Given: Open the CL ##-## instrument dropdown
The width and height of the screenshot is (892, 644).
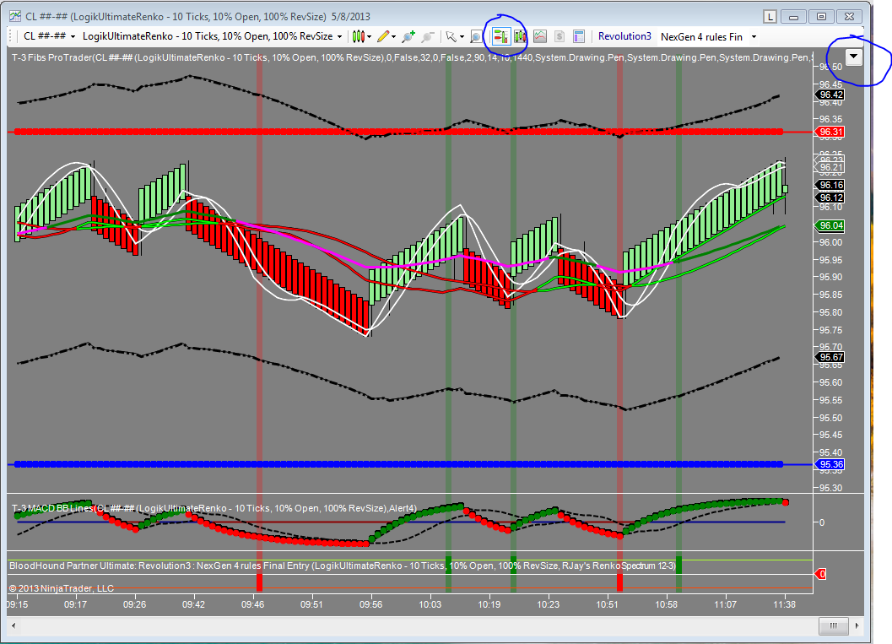Looking at the screenshot, I should 49,36.
